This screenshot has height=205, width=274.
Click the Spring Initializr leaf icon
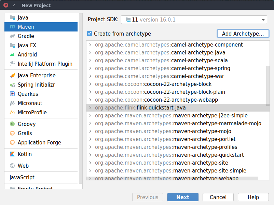click(x=12, y=85)
